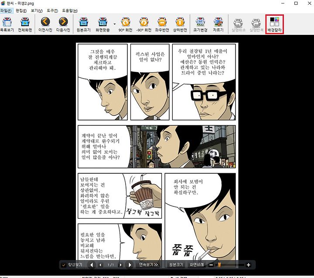Switch to 전체화면 fullscreen mode
The width and height of the screenshot is (314, 278).
[25, 24]
